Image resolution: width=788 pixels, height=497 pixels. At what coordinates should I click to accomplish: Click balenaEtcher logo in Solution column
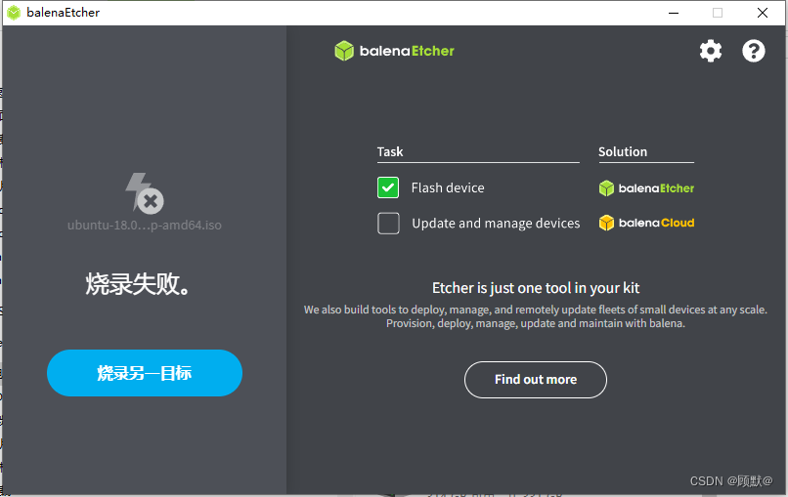(646, 188)
